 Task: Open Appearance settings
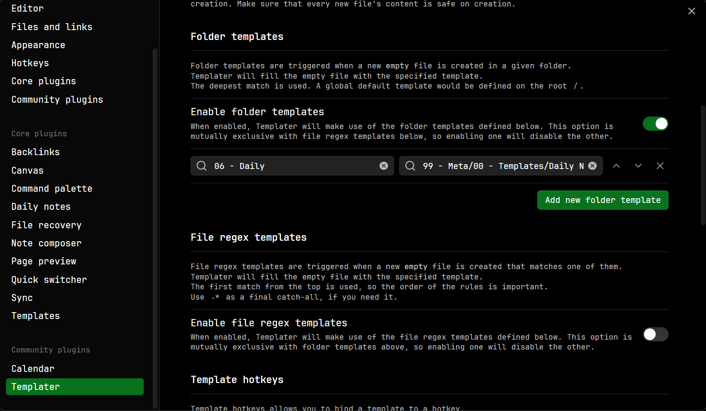point(38,45)
